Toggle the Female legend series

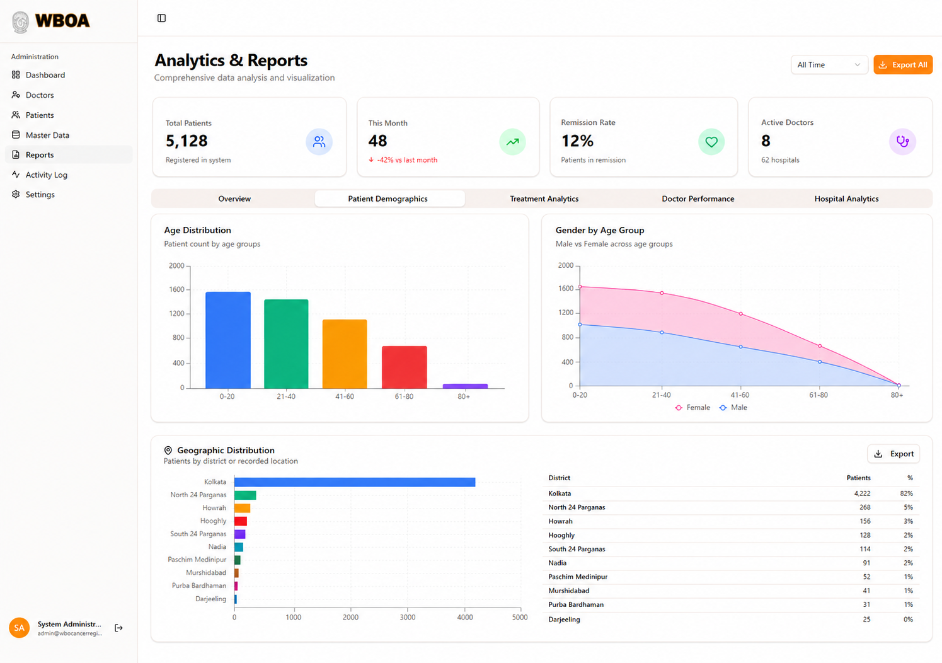click(x=692, y=408)
